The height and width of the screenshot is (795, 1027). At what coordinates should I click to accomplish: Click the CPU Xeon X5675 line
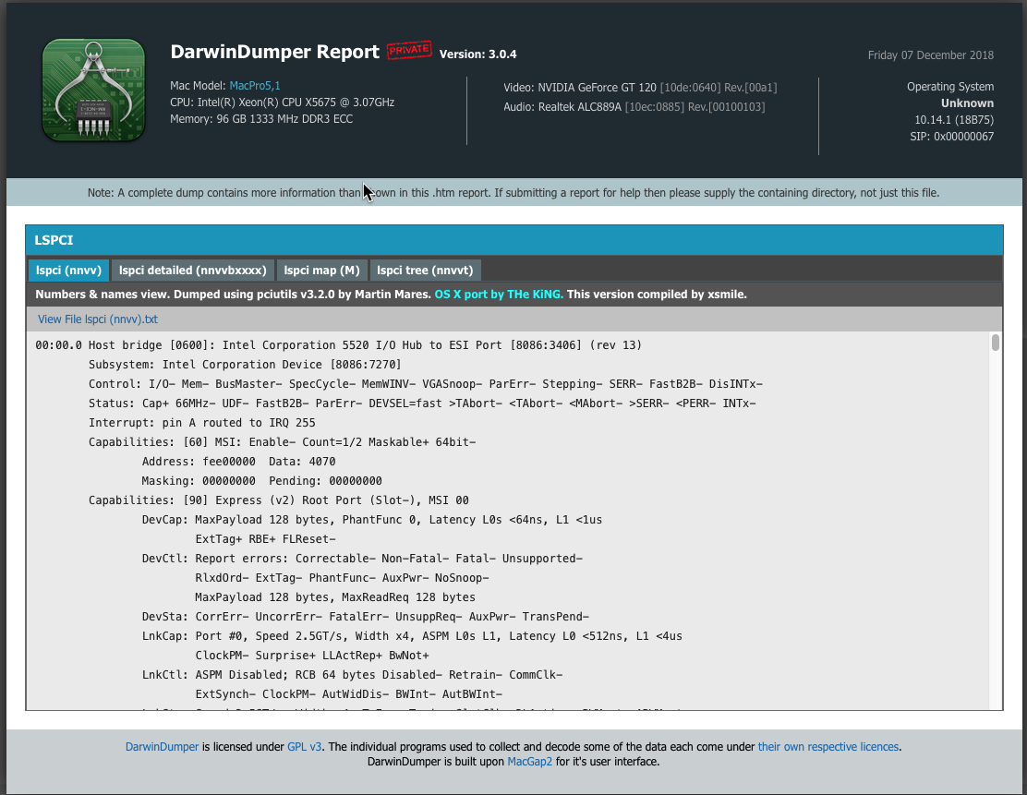[282, 102]
